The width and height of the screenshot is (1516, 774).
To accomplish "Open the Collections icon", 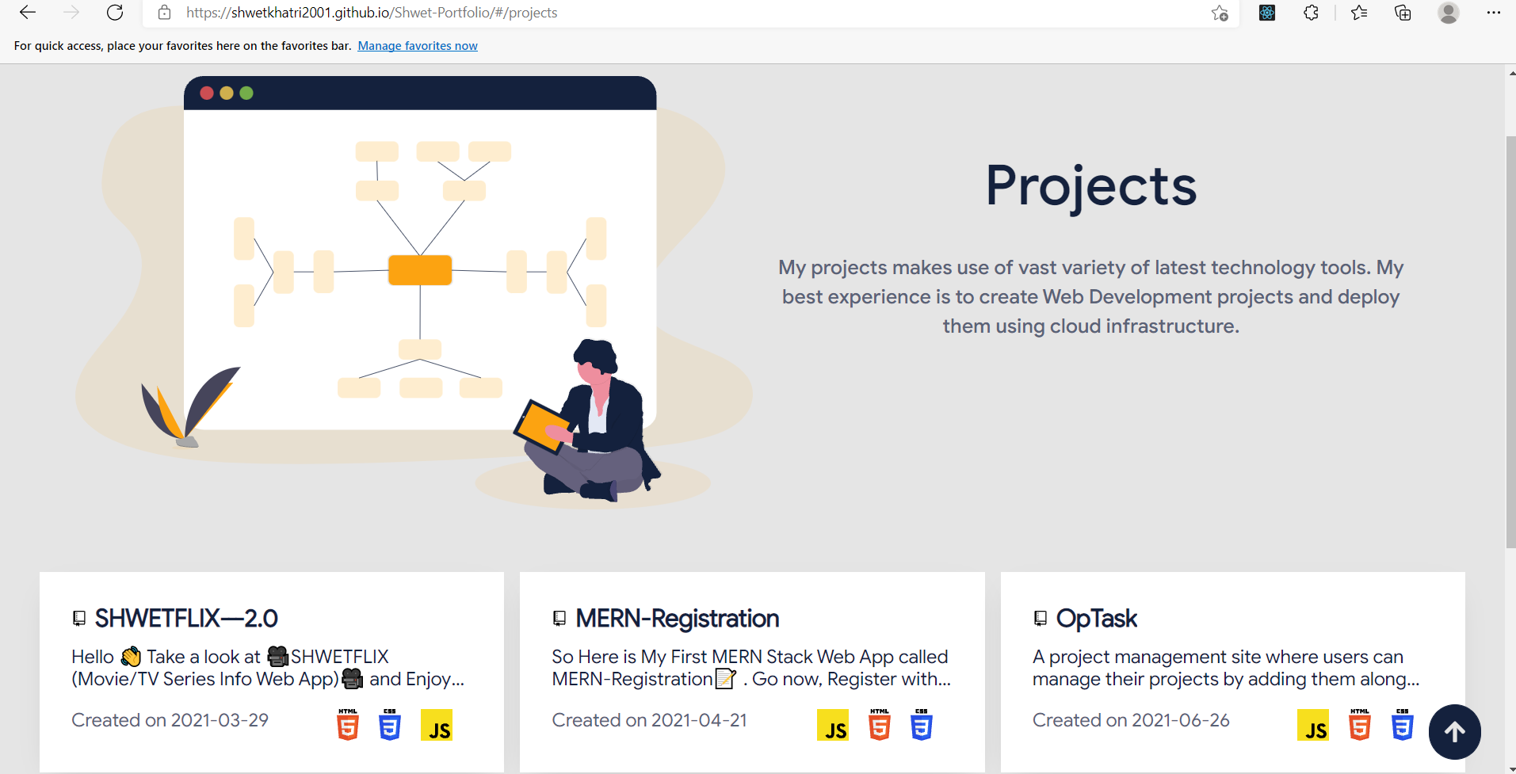I will coord(1403,13).
